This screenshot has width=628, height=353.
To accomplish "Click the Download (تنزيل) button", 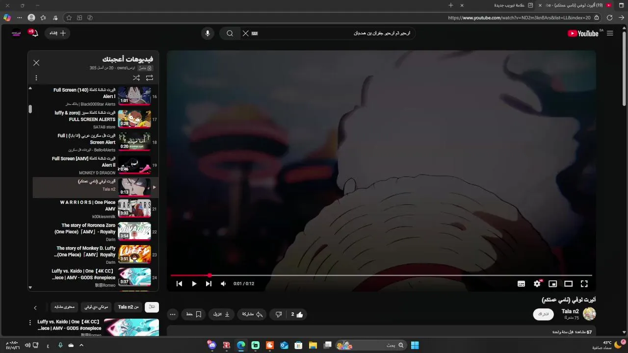I will tap(222, 314).
